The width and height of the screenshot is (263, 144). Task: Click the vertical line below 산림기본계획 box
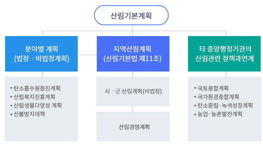tap(132, 28)
